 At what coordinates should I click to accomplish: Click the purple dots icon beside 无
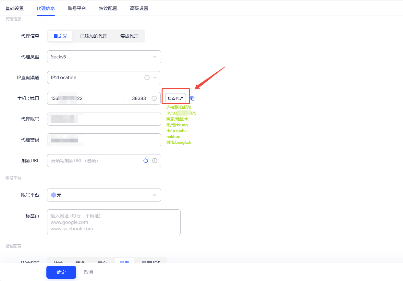pos(54,195)
